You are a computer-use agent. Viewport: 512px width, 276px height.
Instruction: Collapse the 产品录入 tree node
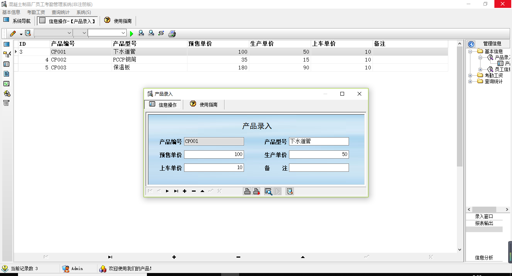point(481,58)
